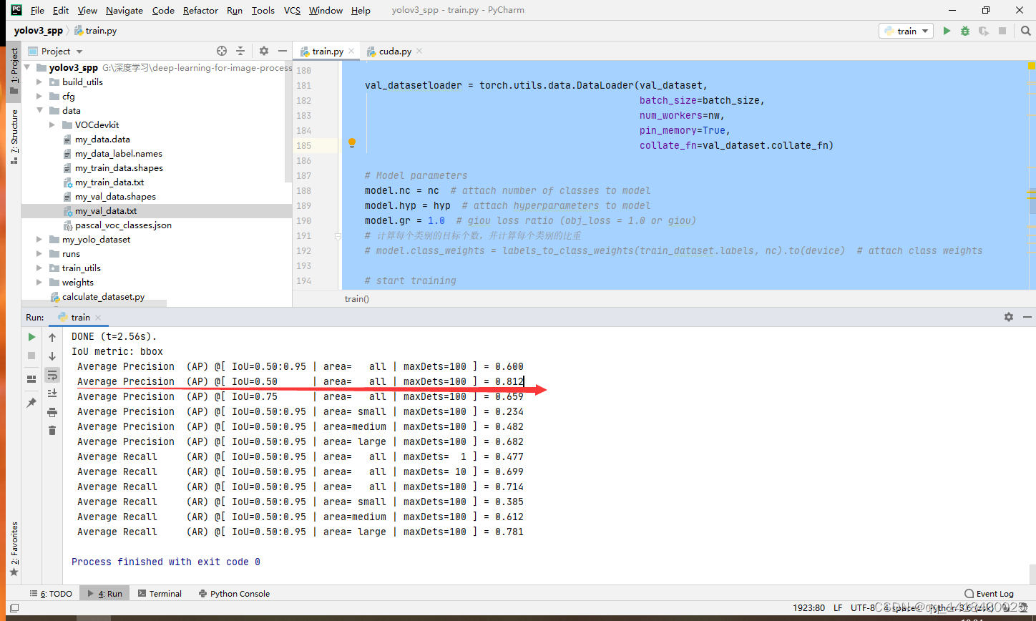Expand the train_utils folder

coord(39,268)
